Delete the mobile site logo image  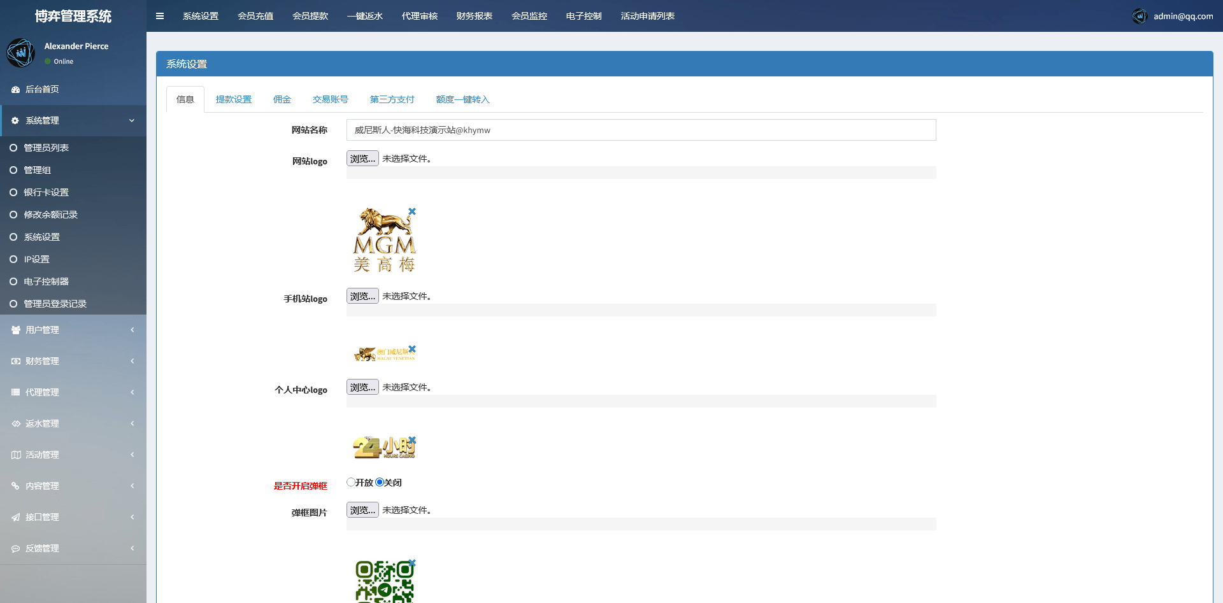pyautogui.click(x=412, y=349)
